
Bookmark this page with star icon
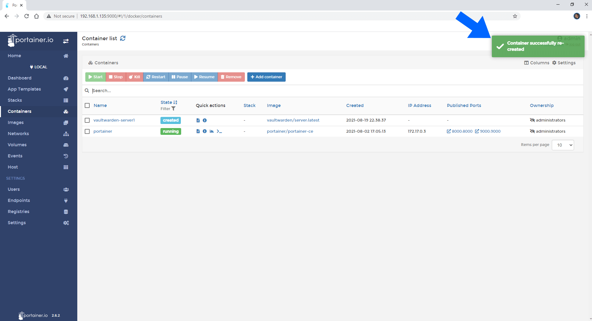[515, 16]
